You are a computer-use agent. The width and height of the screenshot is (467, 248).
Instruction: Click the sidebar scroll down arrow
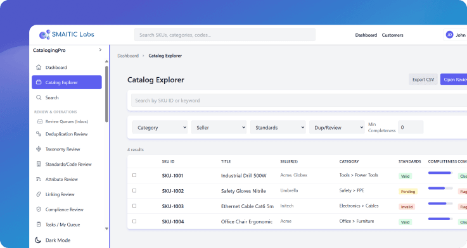(x=106, y=228)
